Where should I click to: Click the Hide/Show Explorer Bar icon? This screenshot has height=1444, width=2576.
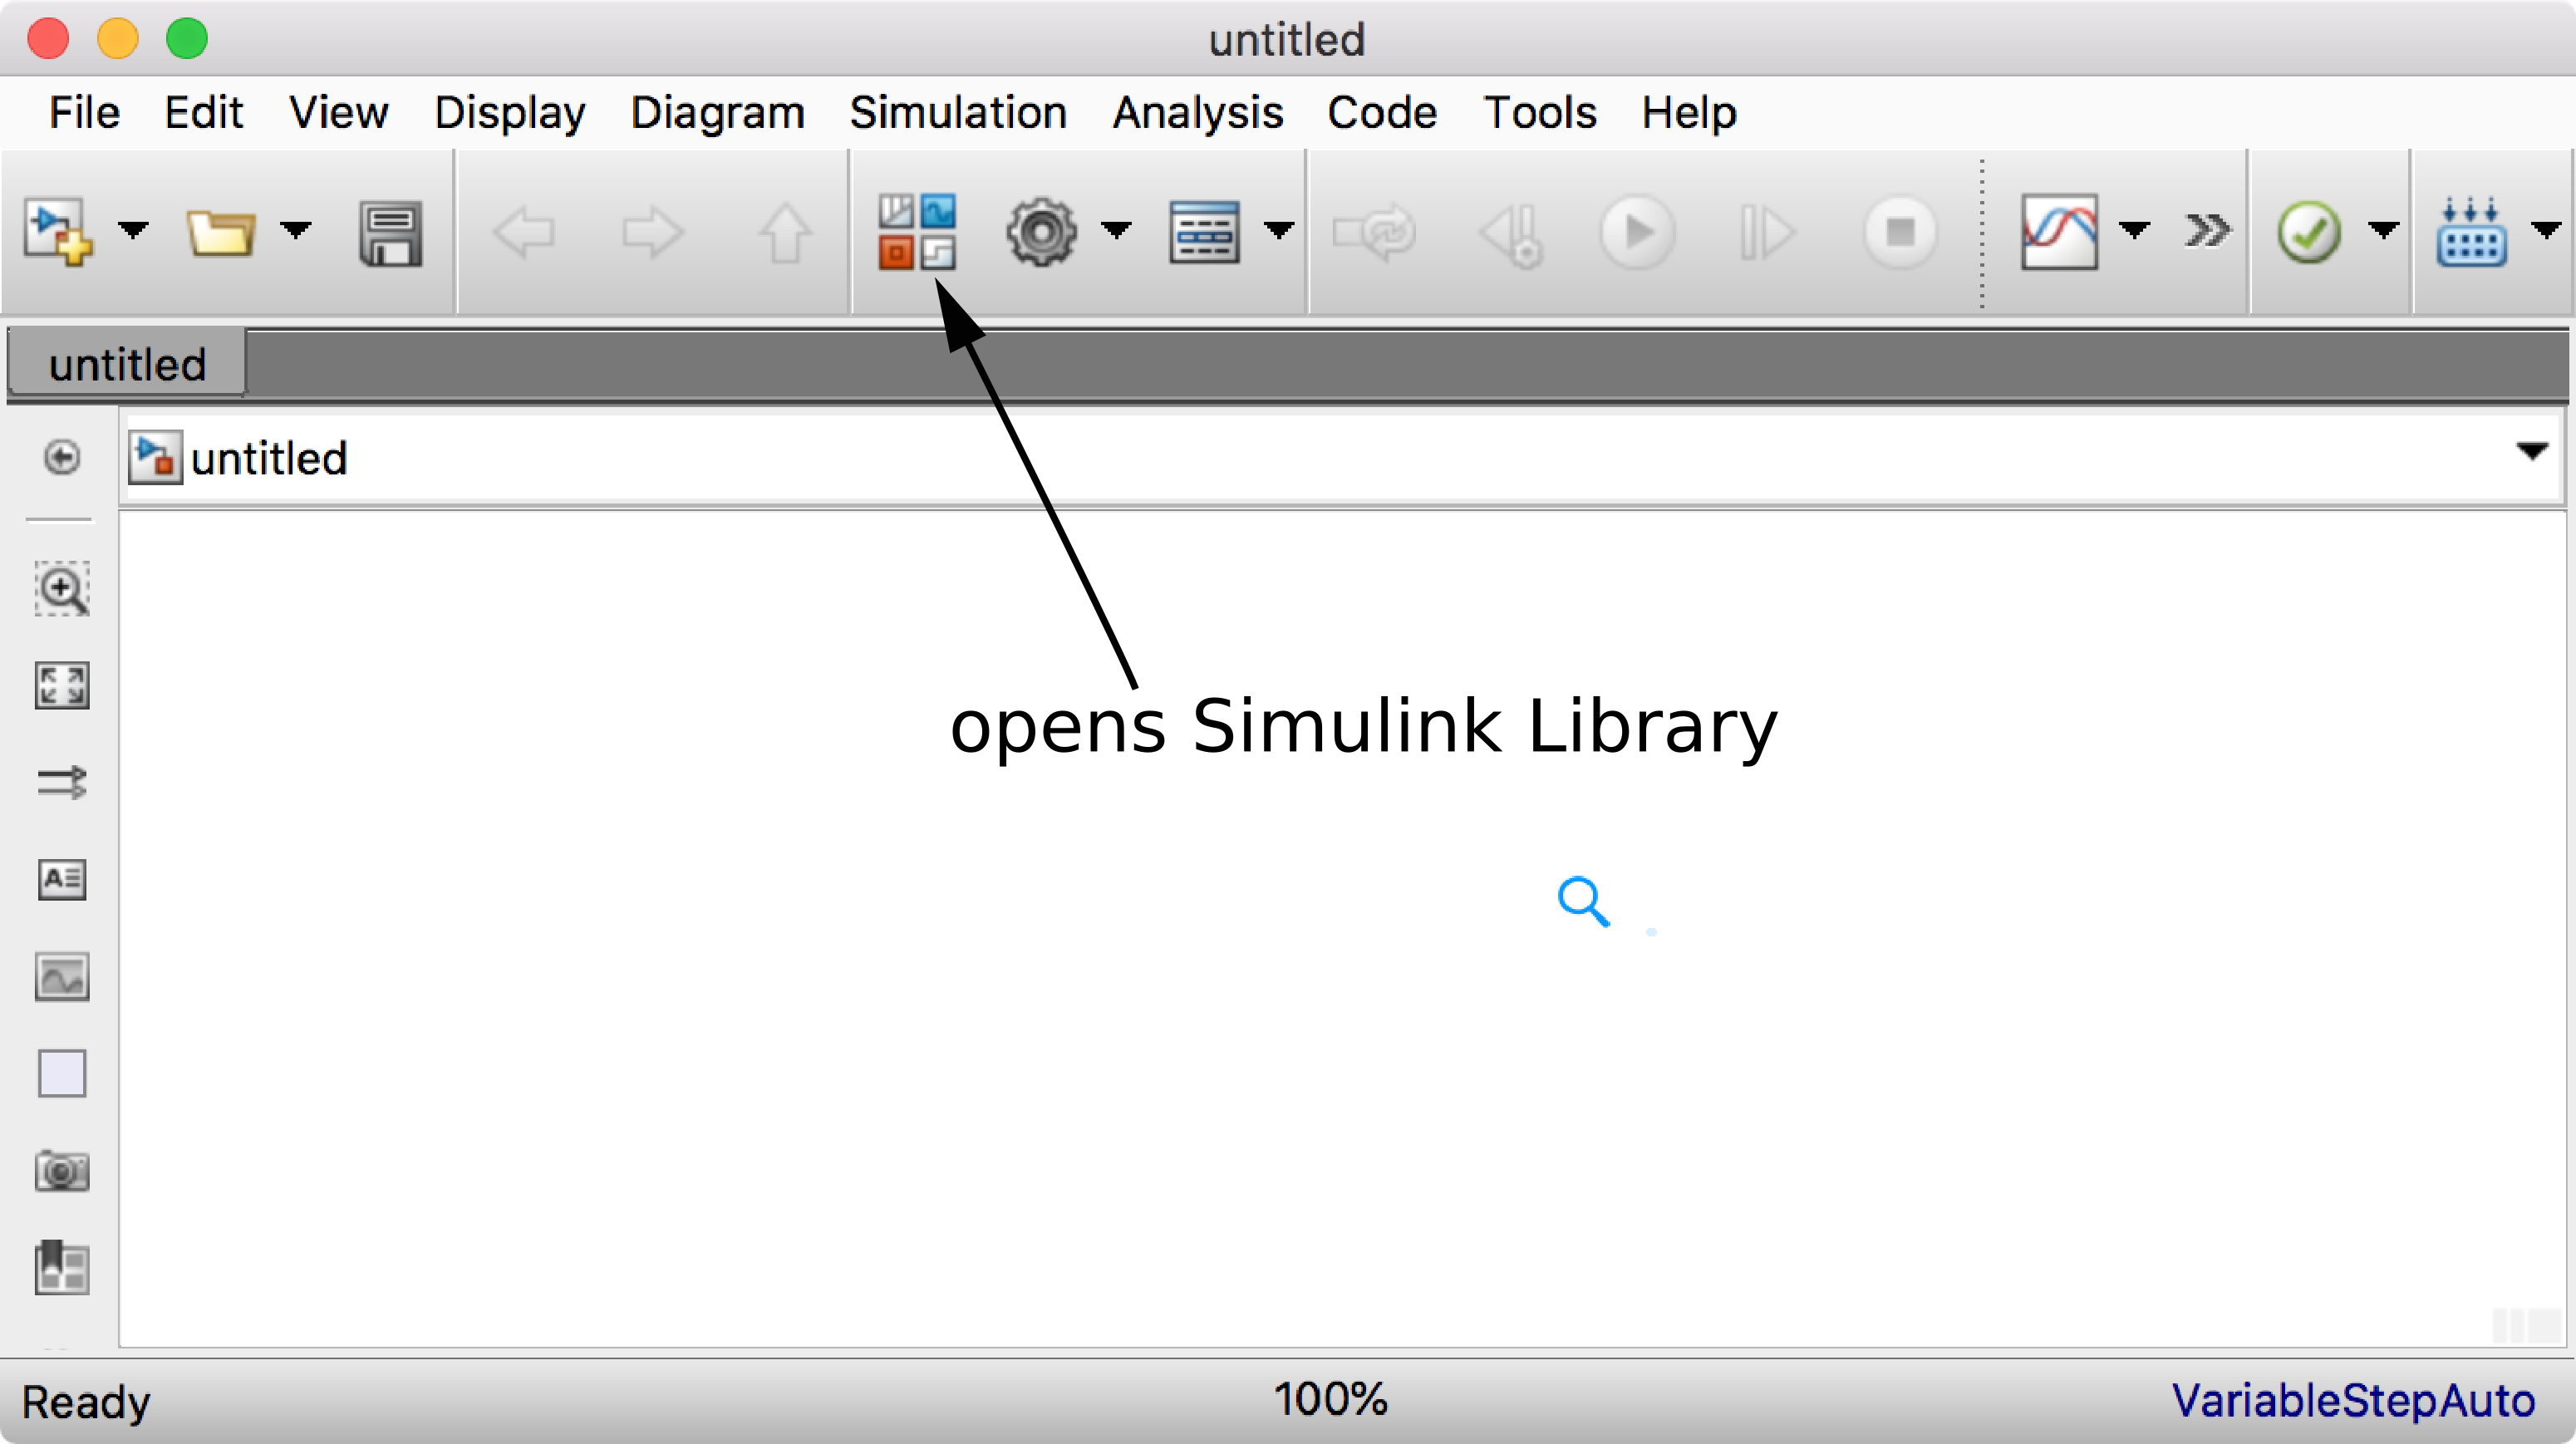(x=62, y=457)
